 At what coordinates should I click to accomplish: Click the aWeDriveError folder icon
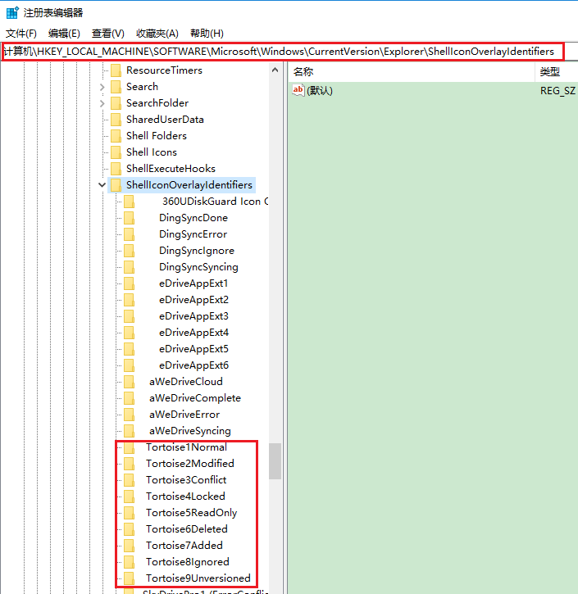click(x=129, y=415)
